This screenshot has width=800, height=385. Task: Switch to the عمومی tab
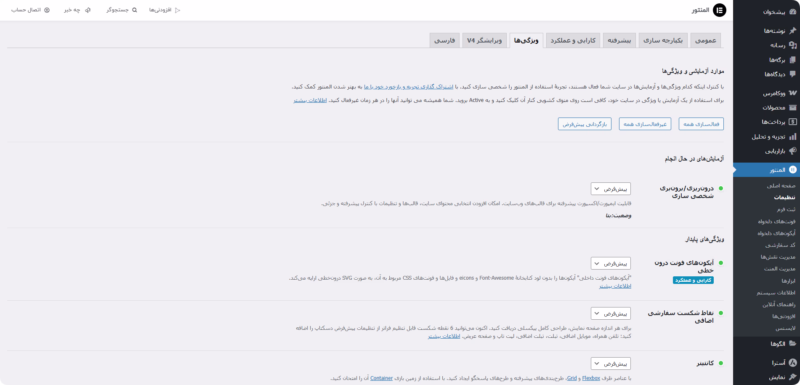click(x=706, y=40)
